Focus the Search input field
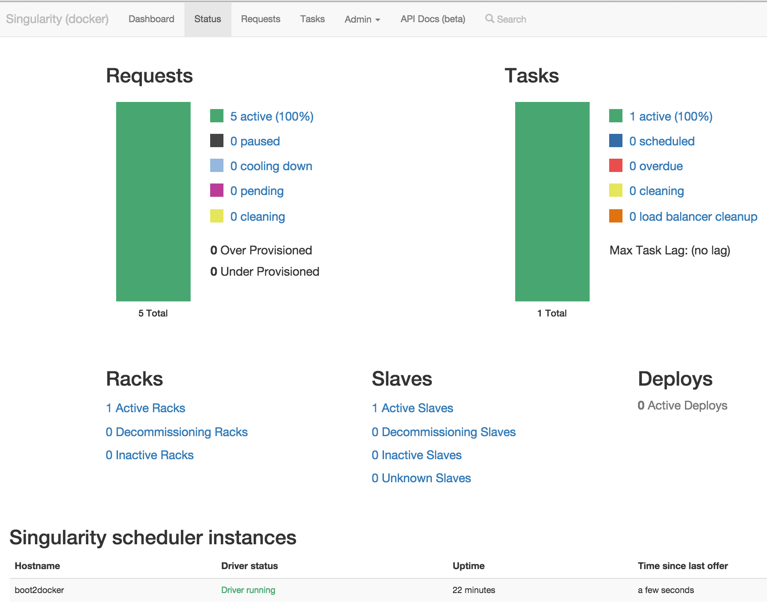Screen dimensions: 767x609 point(511,20)
